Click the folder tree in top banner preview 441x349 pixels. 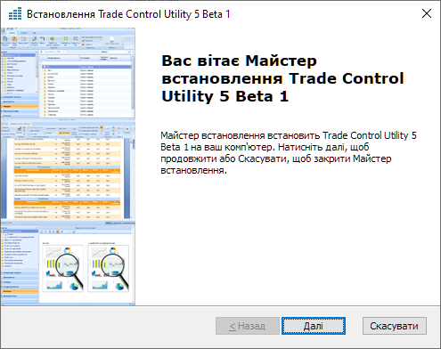pos(20,74)
